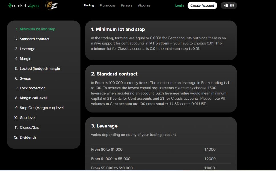Go to Margin call level entry
The height and width of the screenshot is (171, 276).
click(33, 98)
